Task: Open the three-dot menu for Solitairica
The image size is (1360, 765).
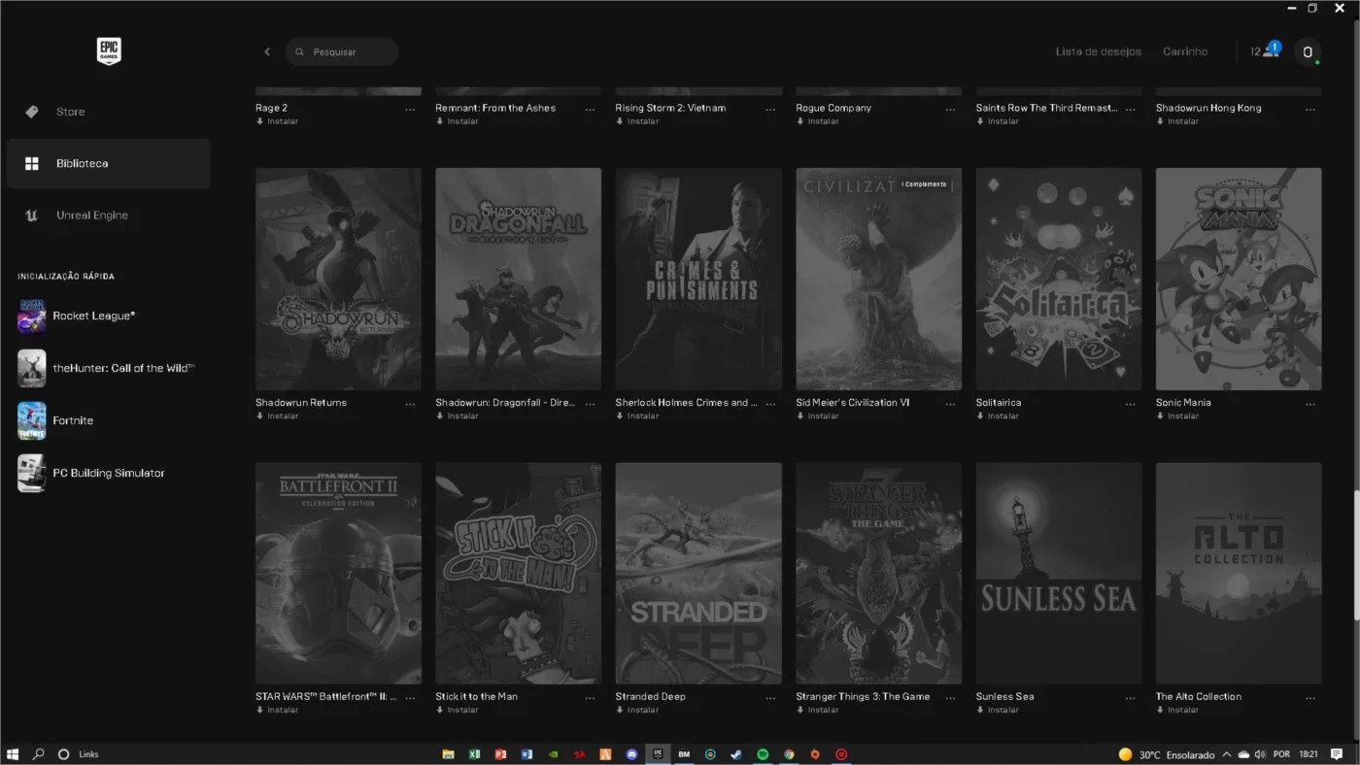Action: [1131, 404]
